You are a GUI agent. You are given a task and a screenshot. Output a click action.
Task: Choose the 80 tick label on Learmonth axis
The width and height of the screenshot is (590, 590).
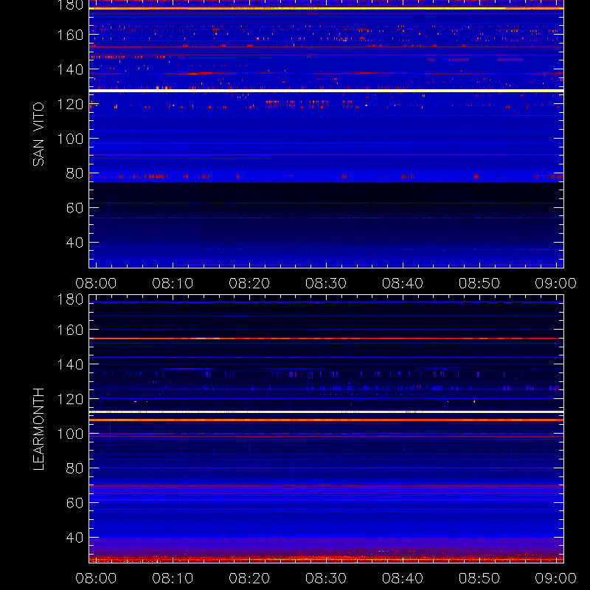(75, 468)
